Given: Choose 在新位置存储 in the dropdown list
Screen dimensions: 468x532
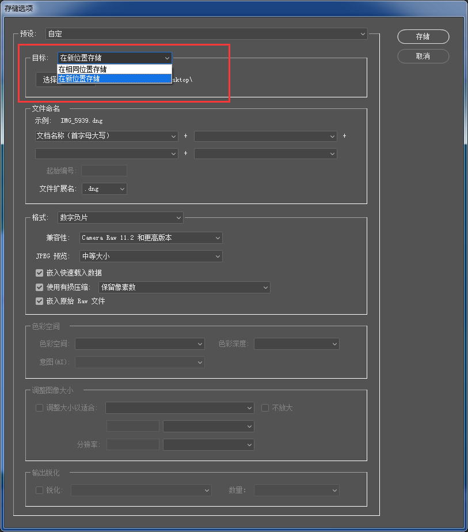Looking at the screenshot, I should 115,79.
